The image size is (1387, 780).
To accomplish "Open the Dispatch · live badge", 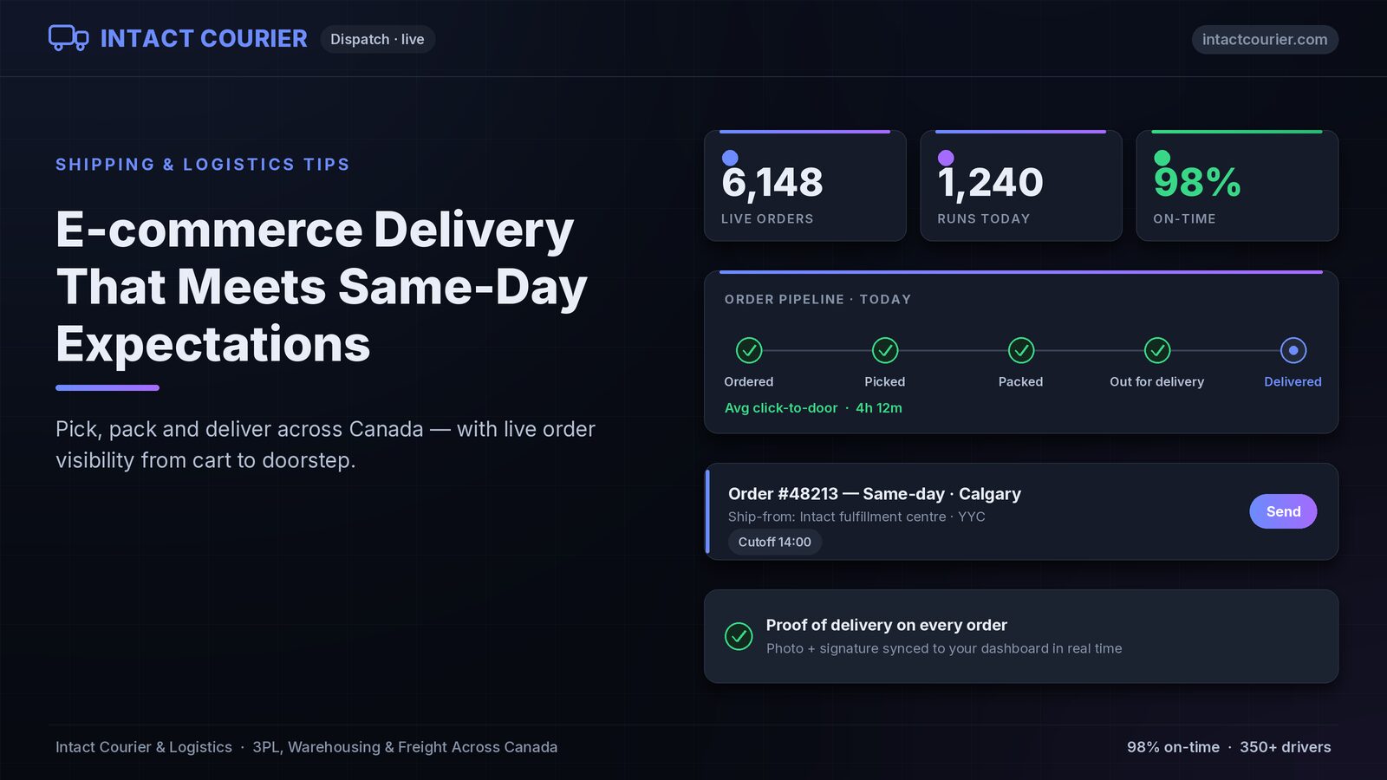I will (377, 39).
